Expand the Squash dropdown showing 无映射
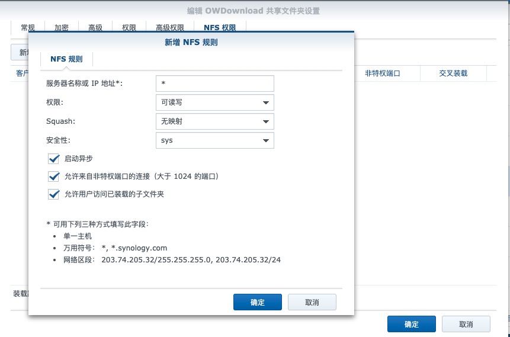510x337 pixels. pos(214,121)
